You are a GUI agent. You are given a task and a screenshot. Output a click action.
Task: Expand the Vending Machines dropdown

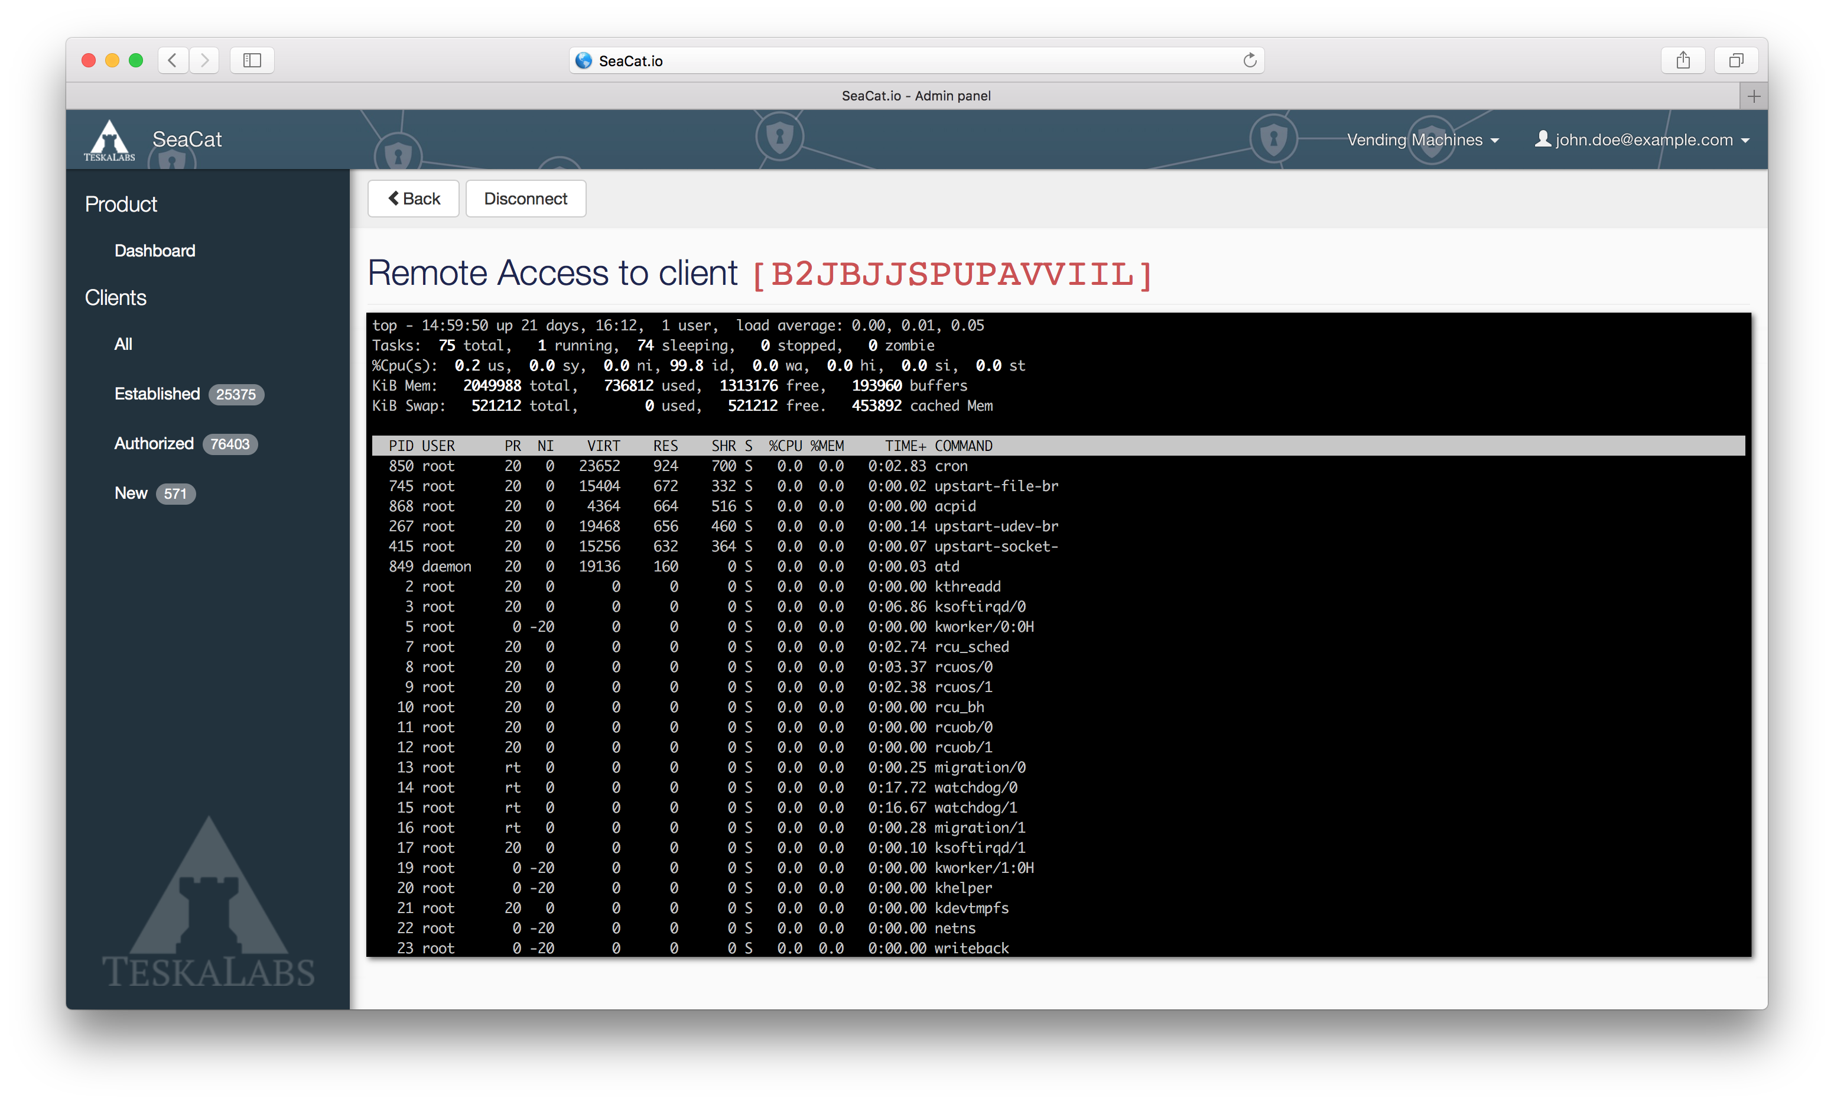1422,140
